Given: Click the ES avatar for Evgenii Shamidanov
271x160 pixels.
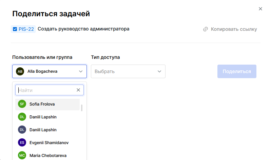Looking at the screenshot, I should click(x=22, y=143).
